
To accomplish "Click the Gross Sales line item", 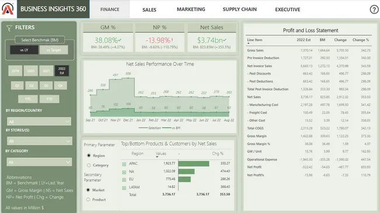I will point(255,50).
